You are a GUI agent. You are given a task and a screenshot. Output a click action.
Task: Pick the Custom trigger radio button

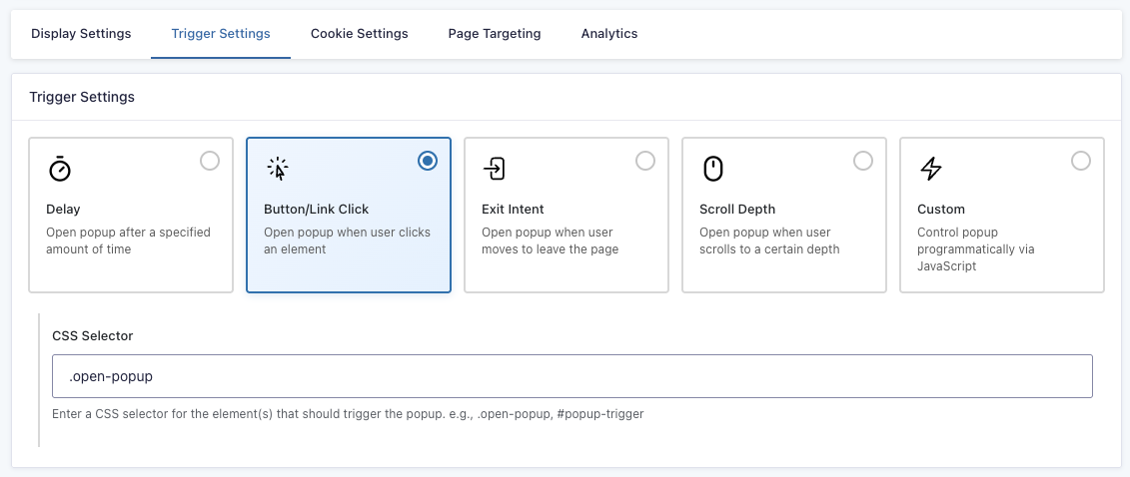tap(1081, 161)
